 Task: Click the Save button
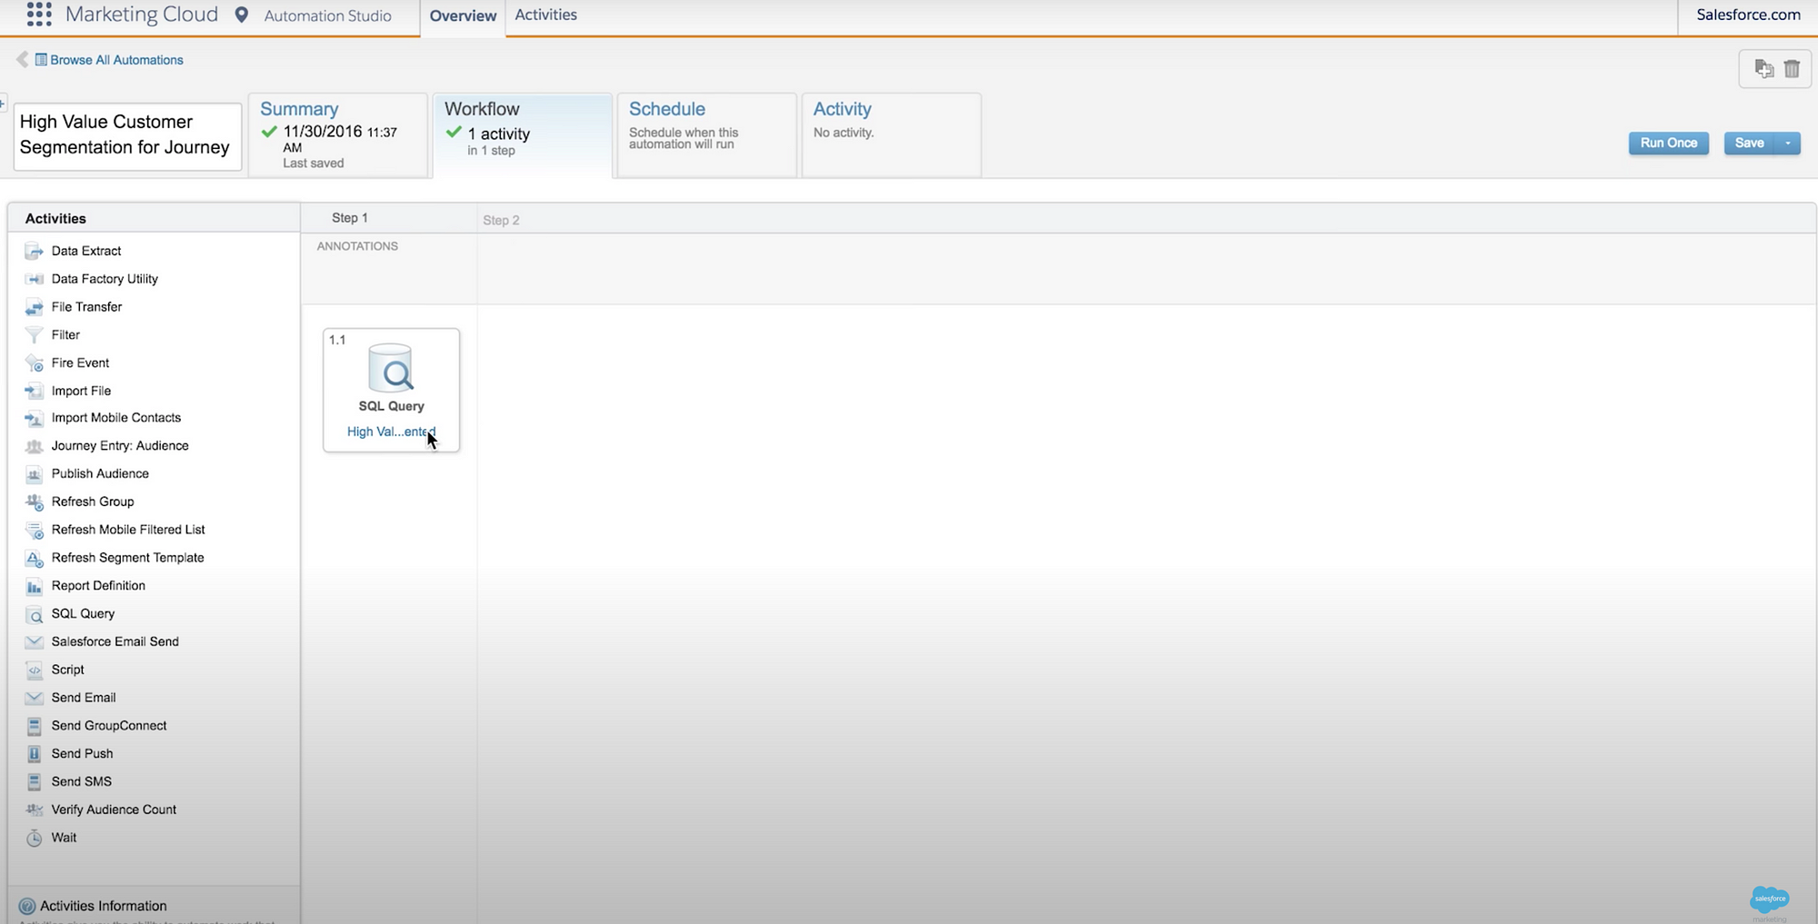tap(1749, 144)
